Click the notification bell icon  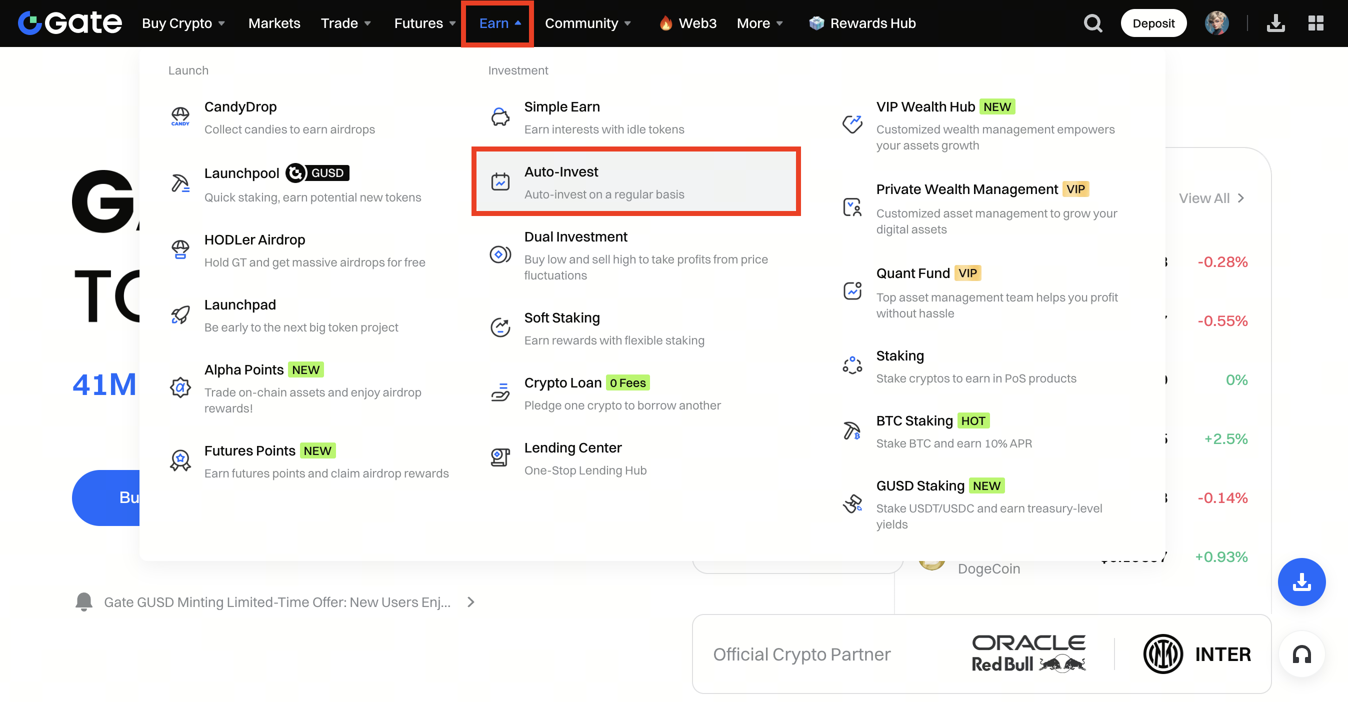click(x=83, y=601)
